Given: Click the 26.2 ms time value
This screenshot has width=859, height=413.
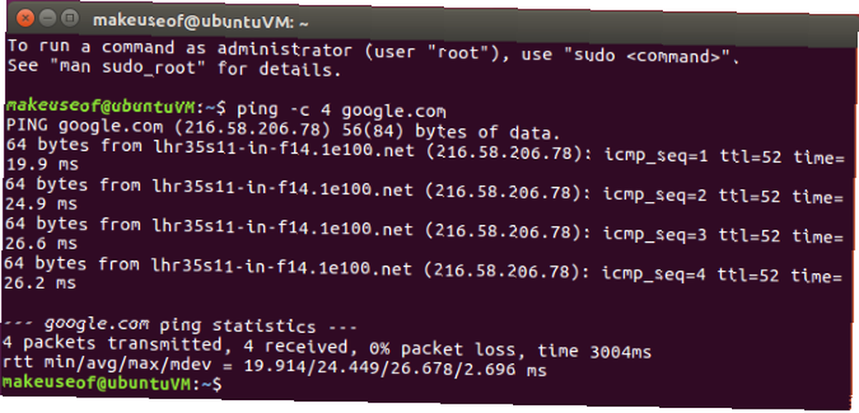Looking at the screenshot, I should click(40, 282).
